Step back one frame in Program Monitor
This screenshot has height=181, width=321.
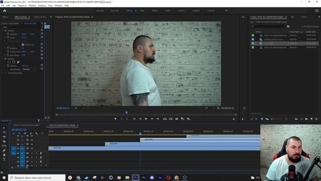(x=140, y=119)
